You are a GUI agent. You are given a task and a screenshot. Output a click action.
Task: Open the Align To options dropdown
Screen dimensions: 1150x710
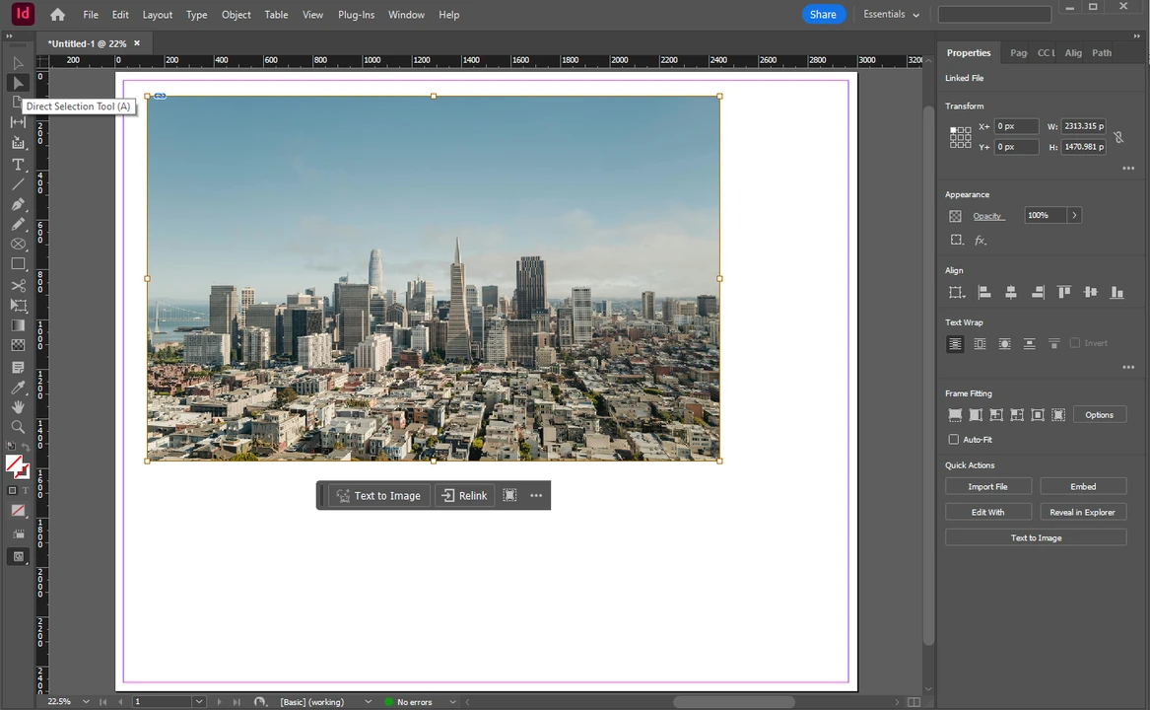click(957, 292)
